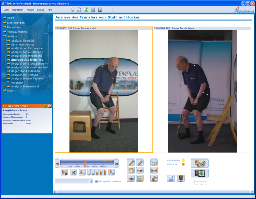Open Report in the sidebar

(x=11, y=91)
